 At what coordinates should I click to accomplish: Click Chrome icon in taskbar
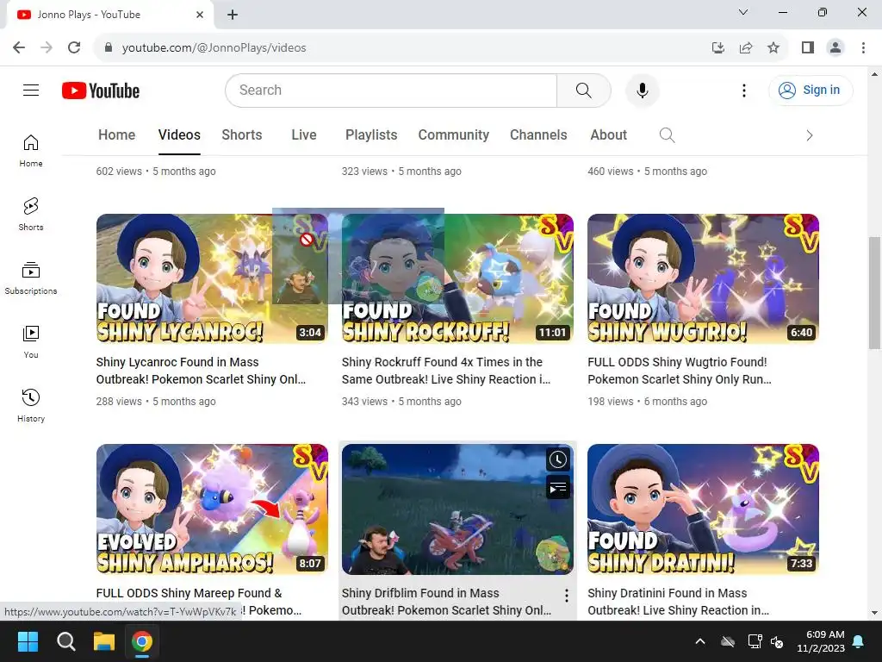(142, 641)
